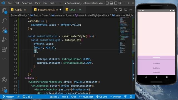Image resolution: width=178 pixels, height=100 pixels.
Task: Show hidden menus via title bar ellipsis
Action: [x=59, y=3]
